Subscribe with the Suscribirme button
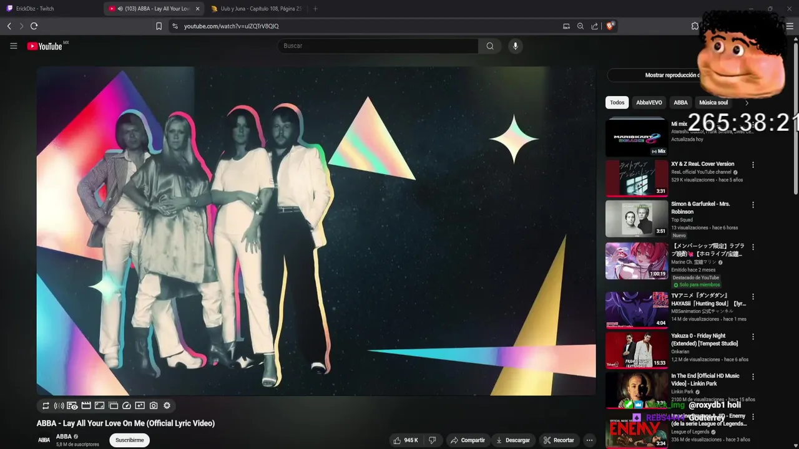 pos(129,440)
